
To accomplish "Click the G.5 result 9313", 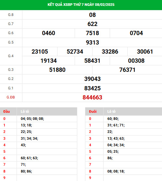I will click(92, 43).
